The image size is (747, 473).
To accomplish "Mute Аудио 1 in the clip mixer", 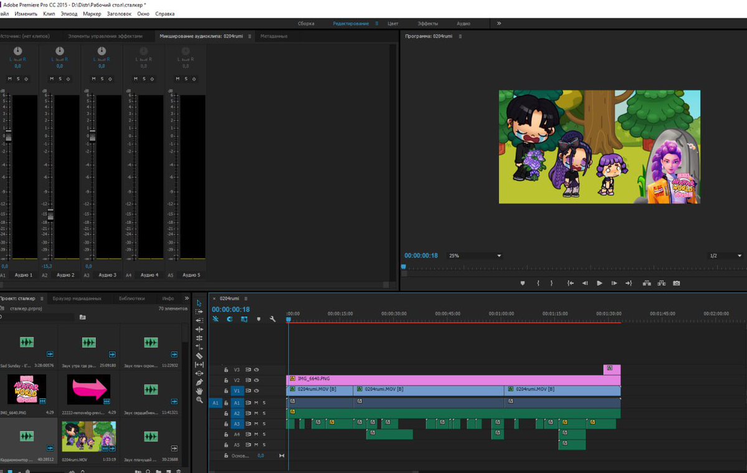I will [x=9, y=79].
